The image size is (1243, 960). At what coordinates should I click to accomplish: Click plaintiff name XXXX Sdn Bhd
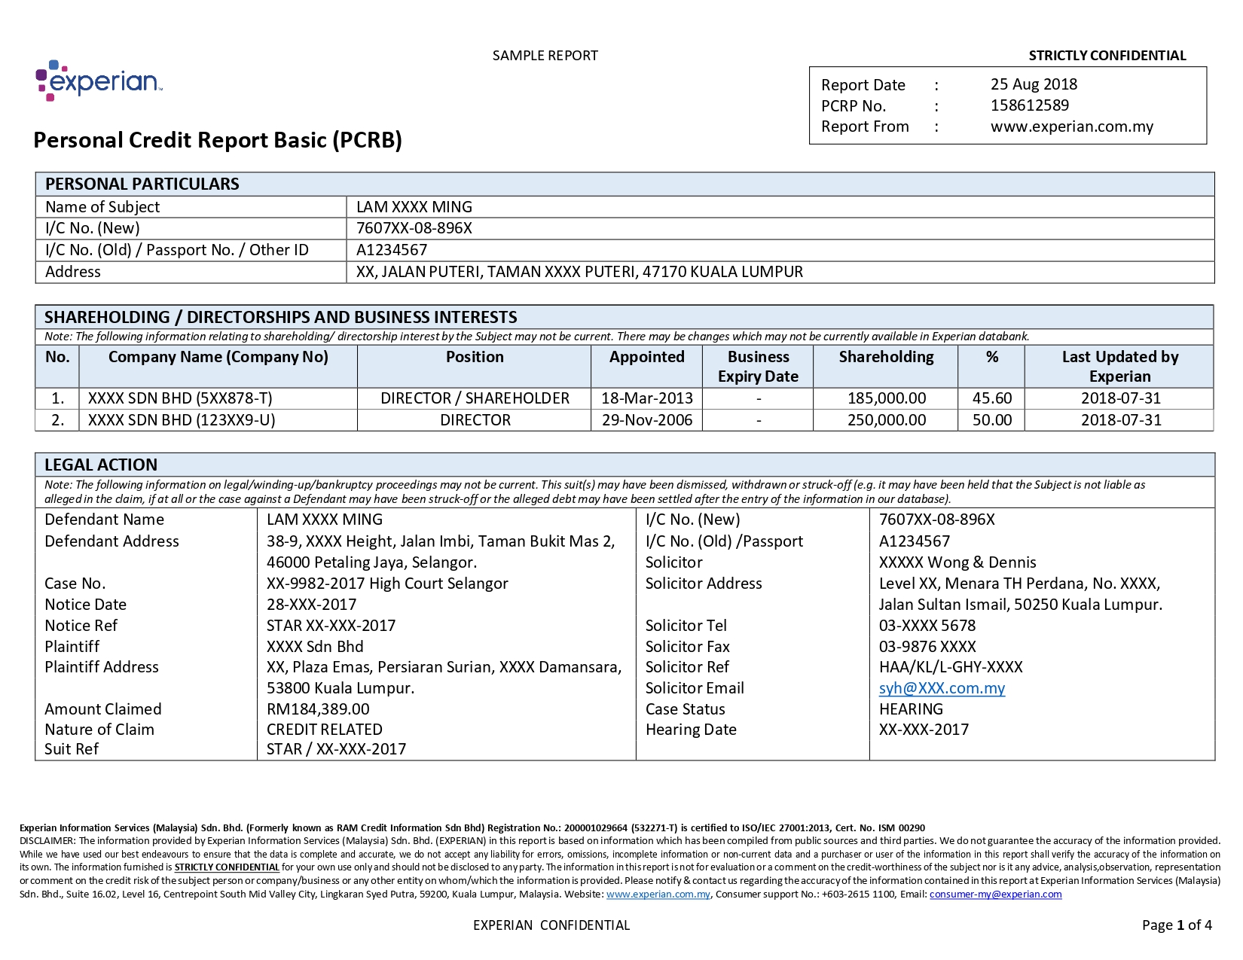click(315, 647)
